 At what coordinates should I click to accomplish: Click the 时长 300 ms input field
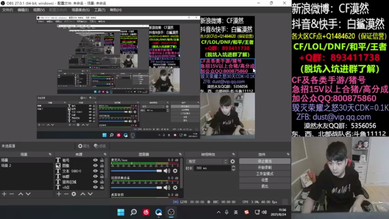(212, 168)
